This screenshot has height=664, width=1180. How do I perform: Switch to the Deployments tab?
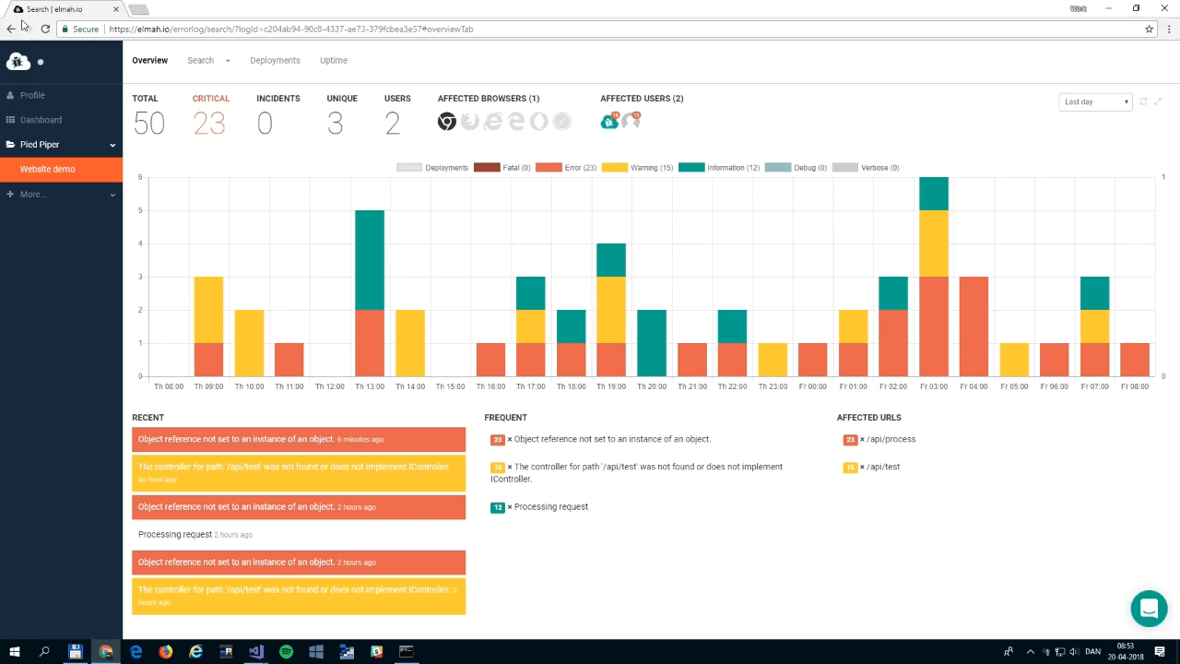(275, 60)
